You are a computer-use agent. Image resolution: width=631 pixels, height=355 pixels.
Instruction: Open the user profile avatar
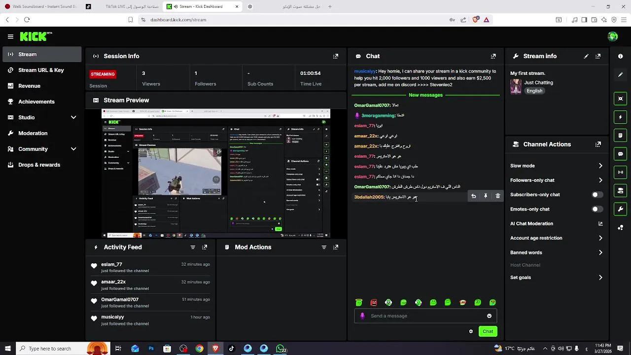[x=613, y=36]
